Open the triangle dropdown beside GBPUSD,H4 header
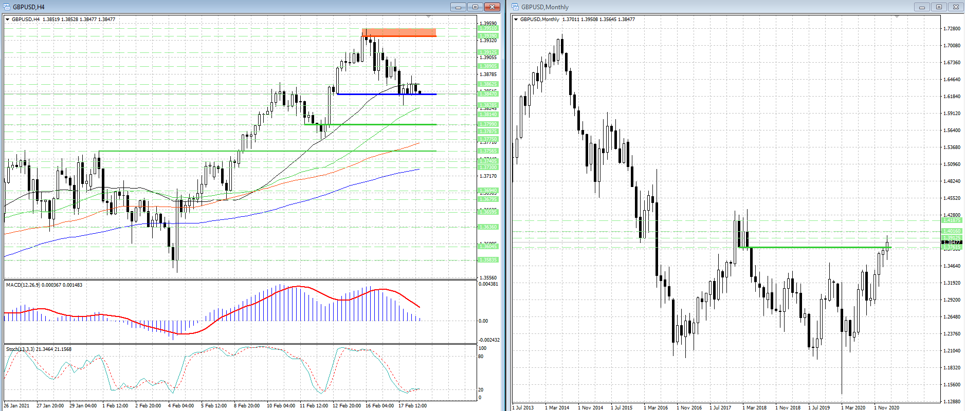This screenshot has width=965, height=411. [8, 20]
